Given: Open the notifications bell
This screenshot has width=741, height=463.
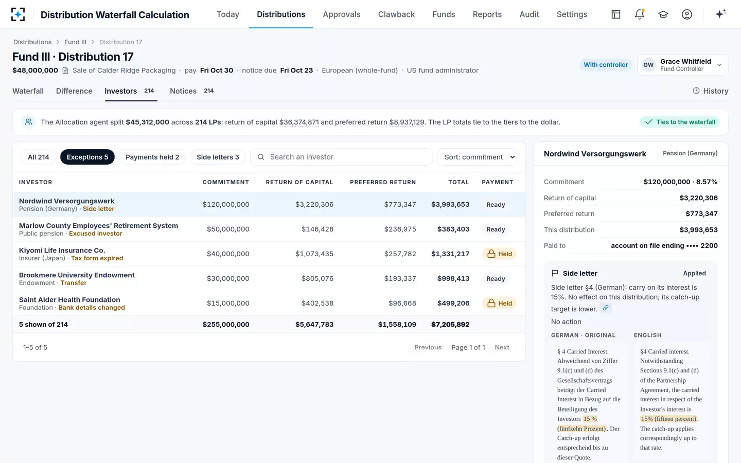Looking at the screenshot, I should pos(640,14).
